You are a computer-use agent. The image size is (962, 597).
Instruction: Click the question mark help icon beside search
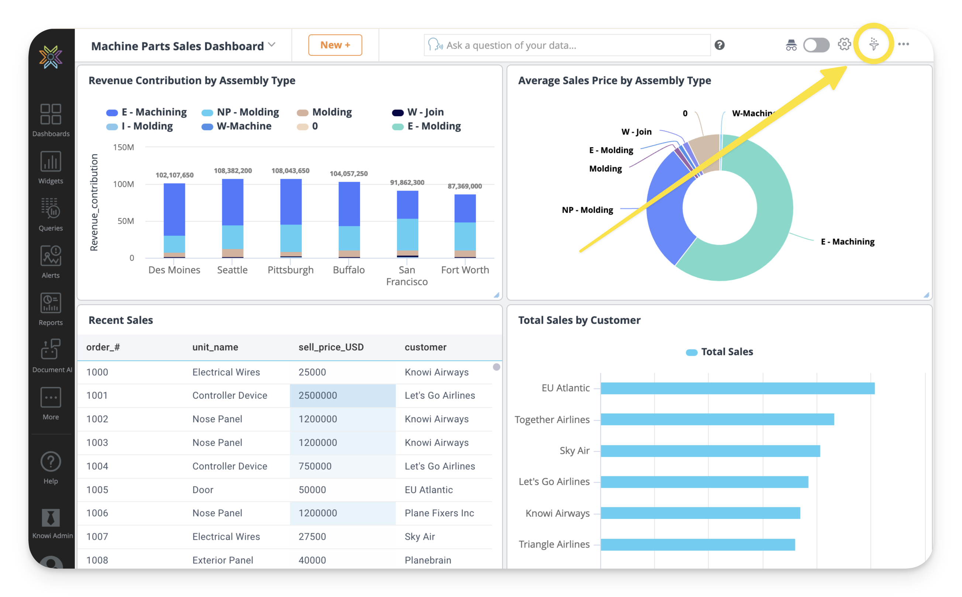point(720,45)
